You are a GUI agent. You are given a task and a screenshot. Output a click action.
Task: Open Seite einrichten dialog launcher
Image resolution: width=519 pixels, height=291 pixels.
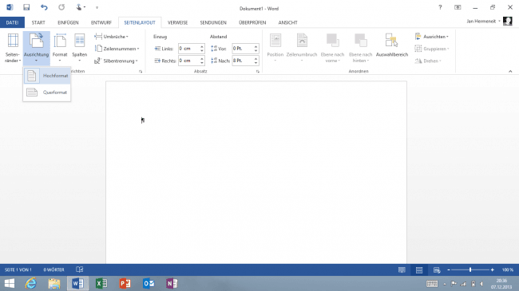[x=141, y=72]
